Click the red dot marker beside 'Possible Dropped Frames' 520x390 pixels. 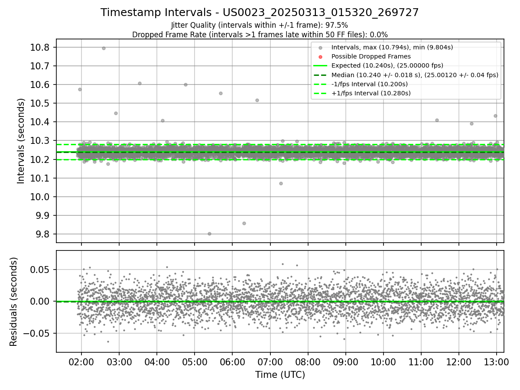click(x=320, y=57)
